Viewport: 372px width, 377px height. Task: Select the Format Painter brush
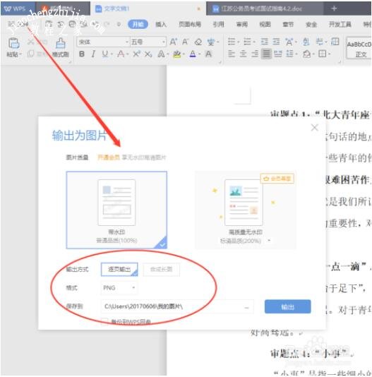click(61, 44)
